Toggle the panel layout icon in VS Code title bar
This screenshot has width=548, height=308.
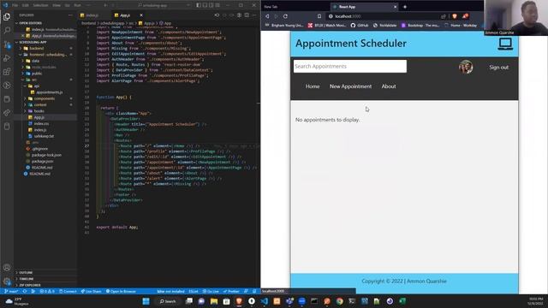point(205,5)
